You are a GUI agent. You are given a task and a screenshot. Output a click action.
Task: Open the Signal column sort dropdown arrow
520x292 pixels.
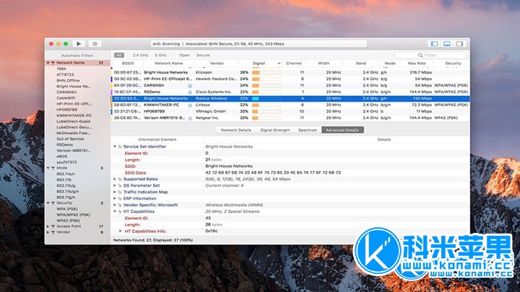coord(279,63)
